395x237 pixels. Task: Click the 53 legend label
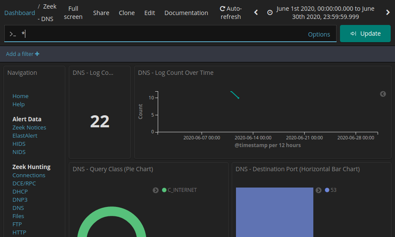pyautogui.click(x=333, y=190)
